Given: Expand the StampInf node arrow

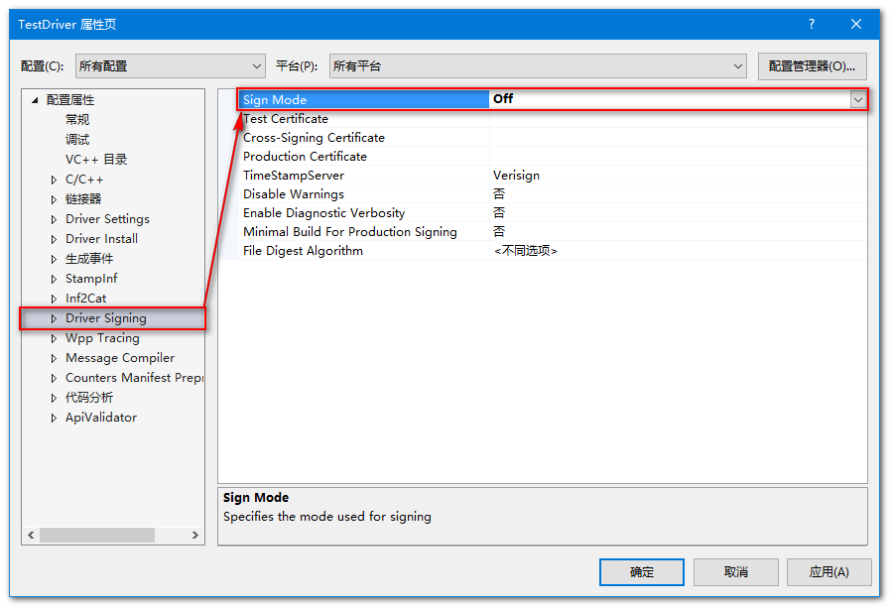Looking at the screenshot, I should pyautogui.click(x=54, y=279).
